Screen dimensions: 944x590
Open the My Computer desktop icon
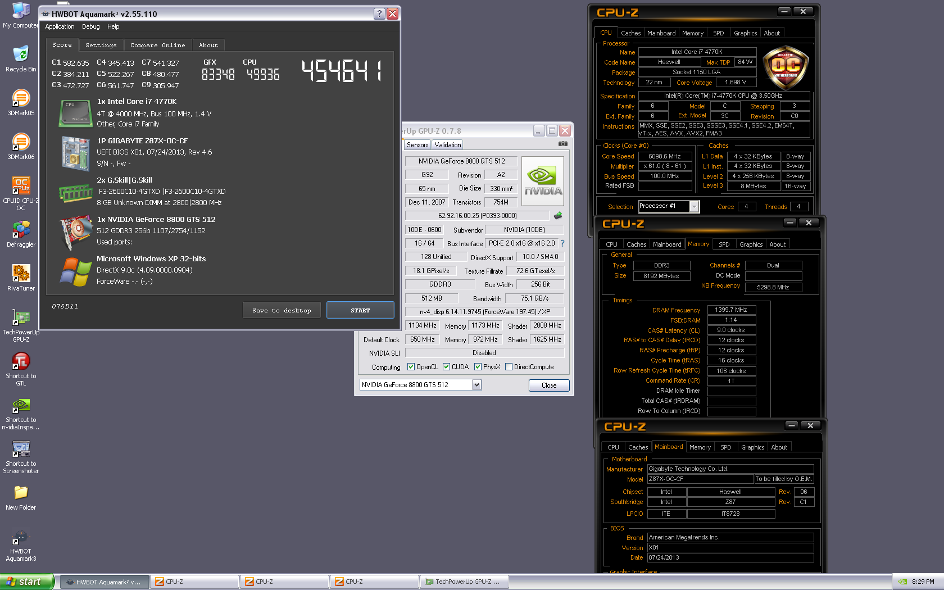21,15
